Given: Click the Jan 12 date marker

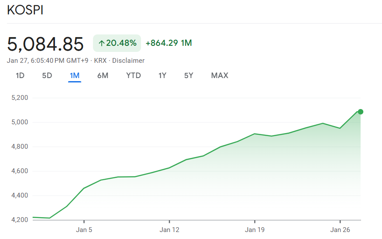Looking at the screenshot, I should click(169, 229).
